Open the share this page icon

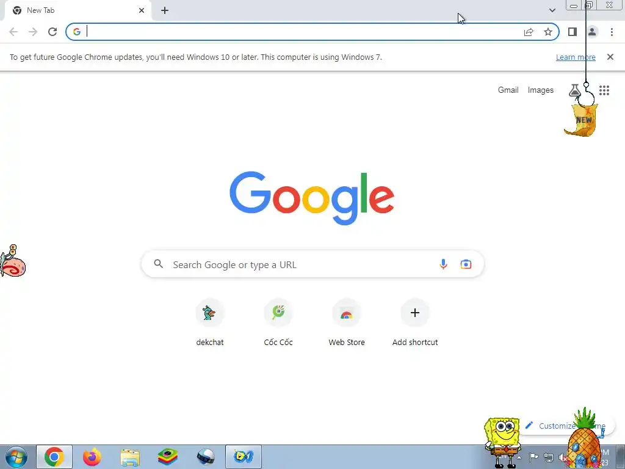529,32
